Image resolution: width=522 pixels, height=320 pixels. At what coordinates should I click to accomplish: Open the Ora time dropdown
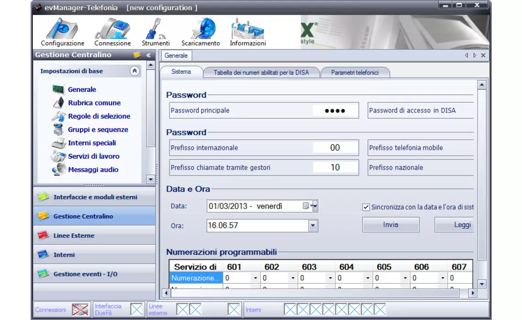(x=313, y=226)
